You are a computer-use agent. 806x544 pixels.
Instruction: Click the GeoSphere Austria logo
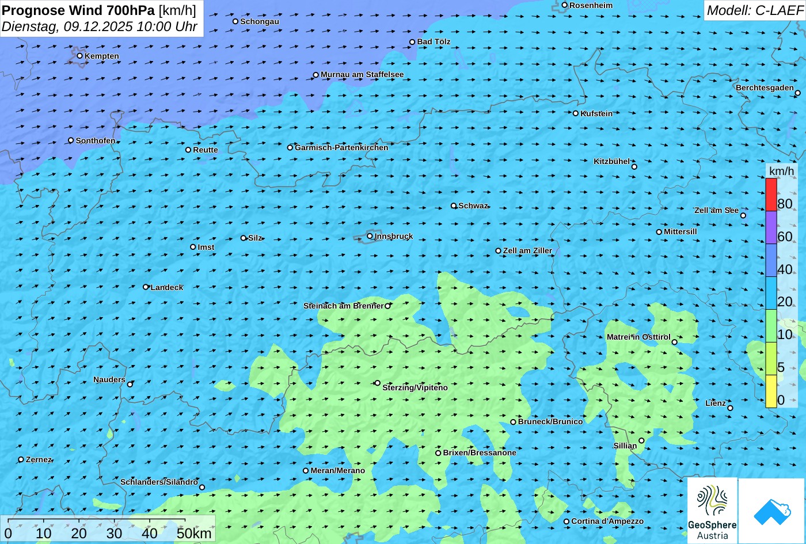coord(712,511)
